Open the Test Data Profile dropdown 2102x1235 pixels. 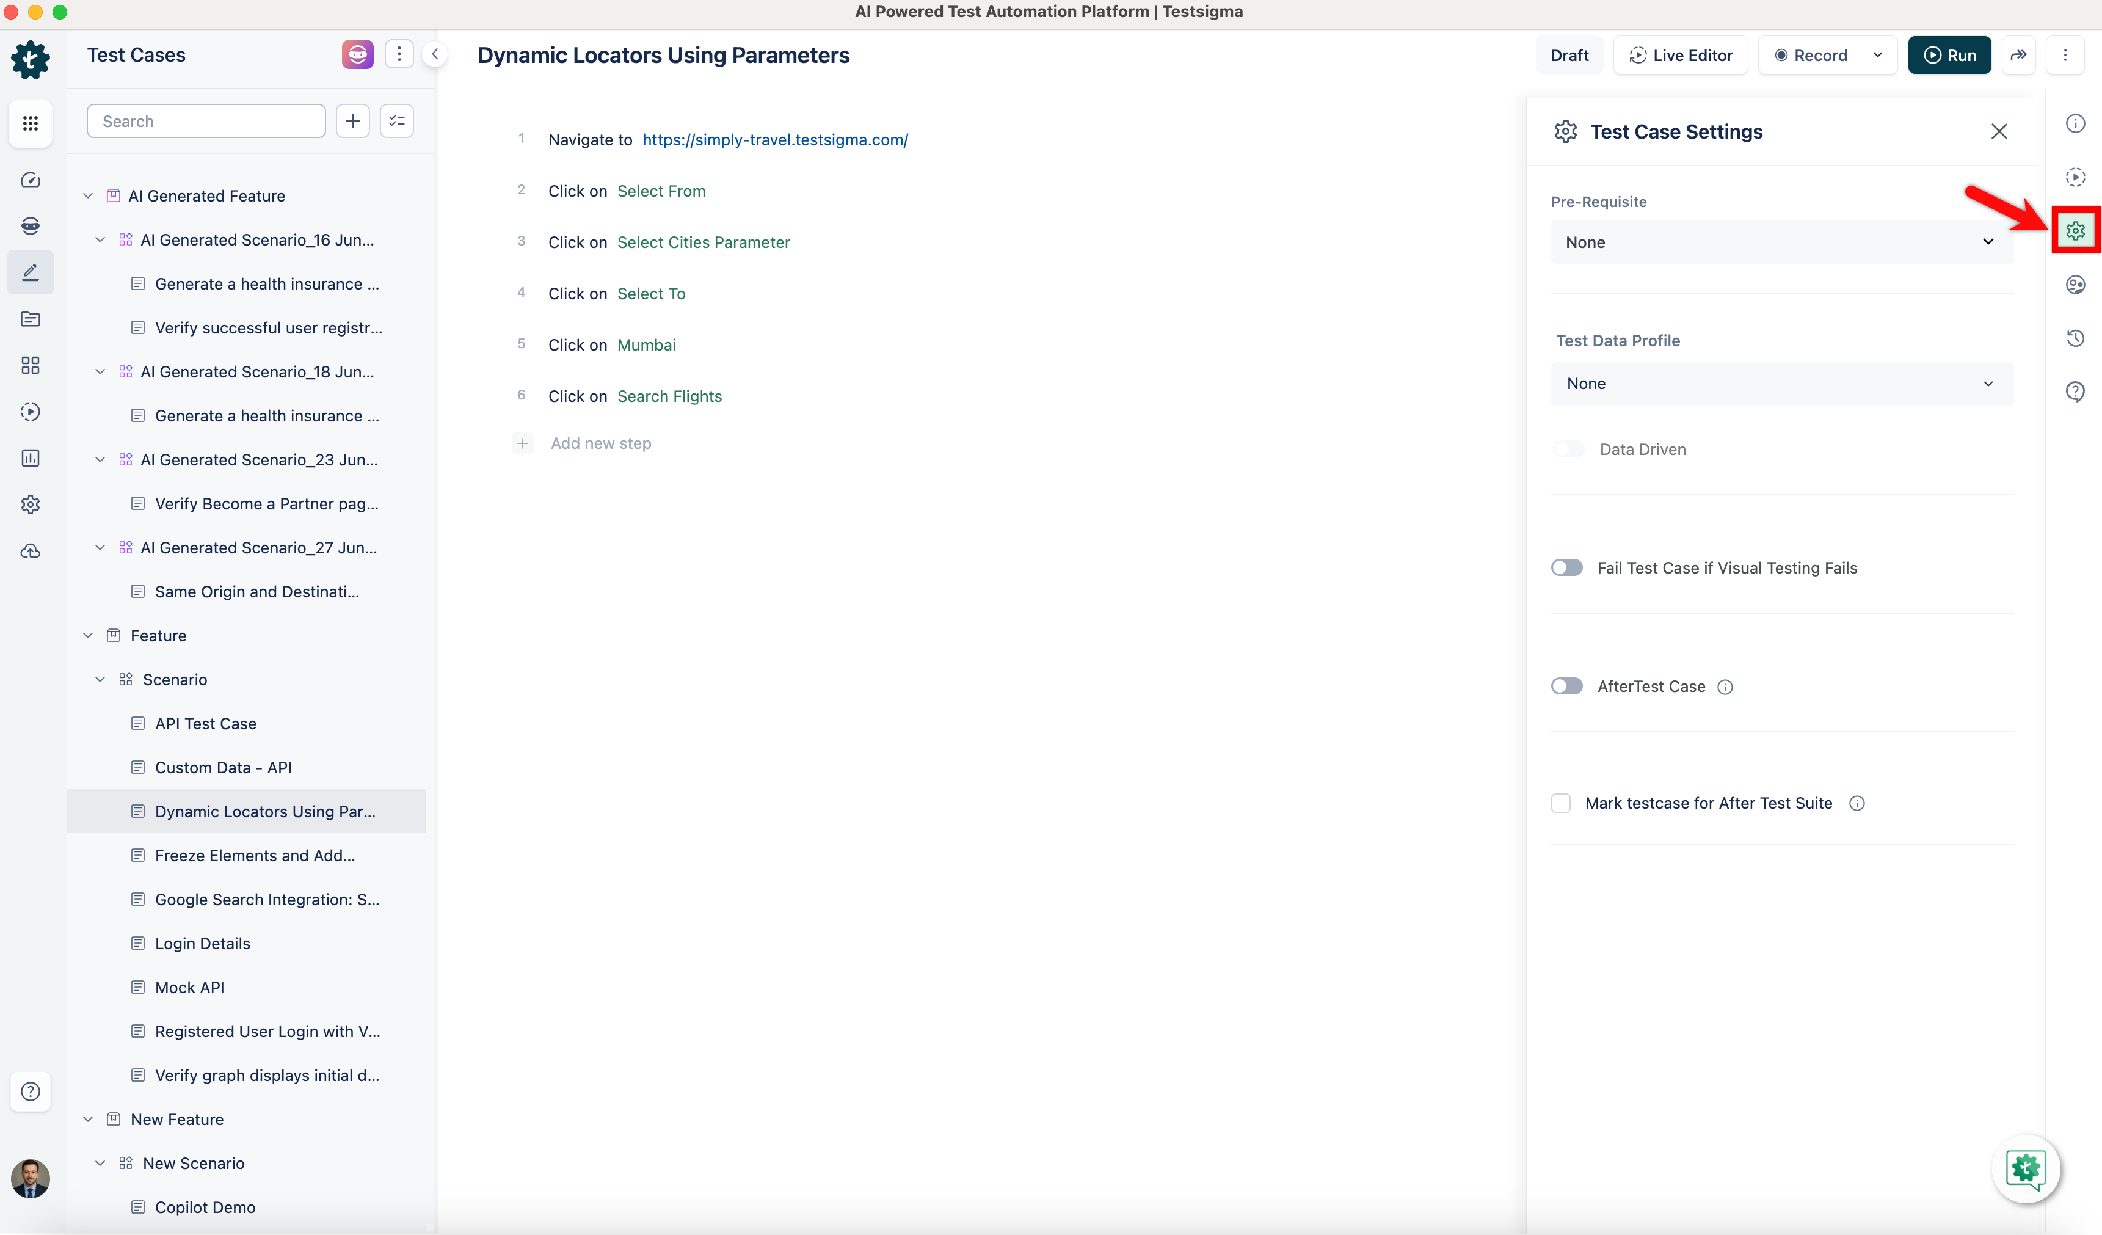(1782, 383)
